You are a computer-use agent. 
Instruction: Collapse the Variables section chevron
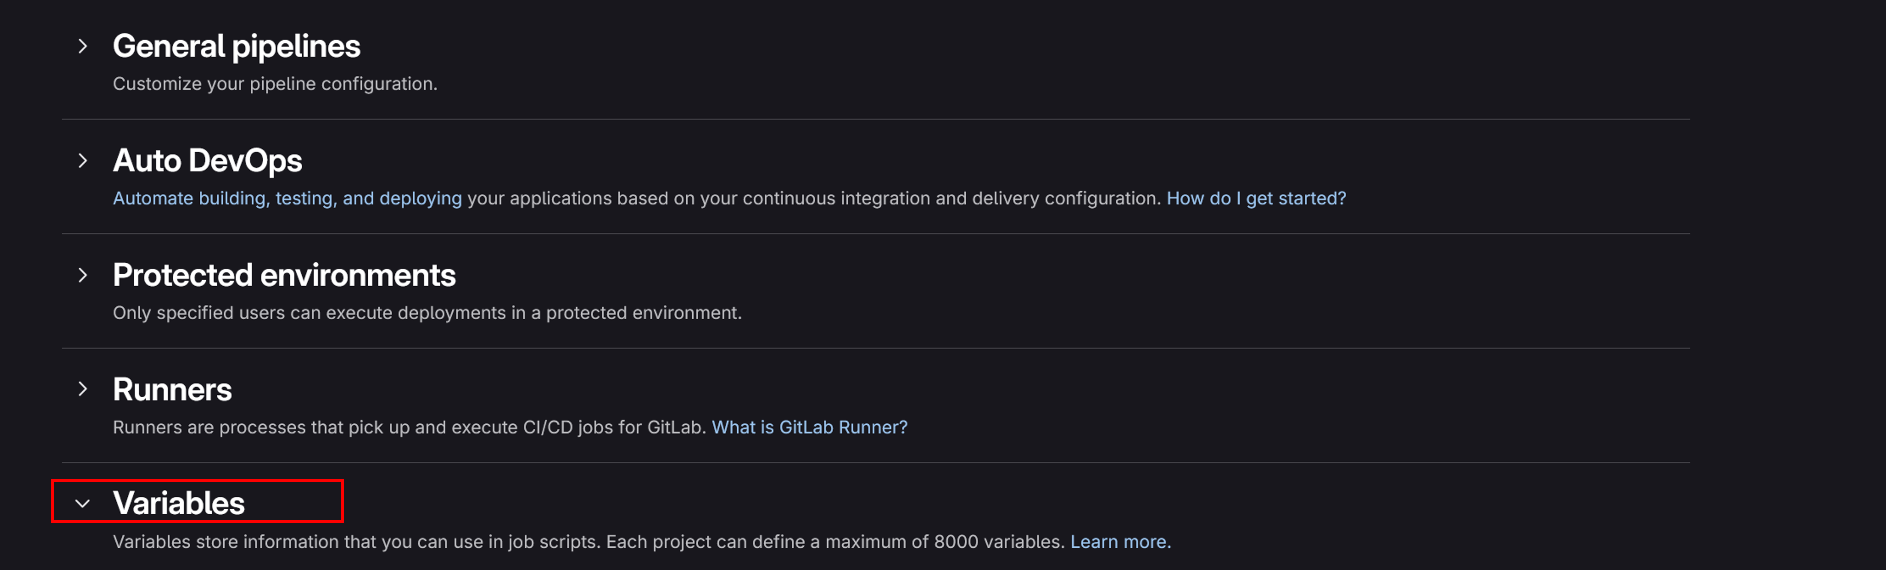click(x=83, y=504)
